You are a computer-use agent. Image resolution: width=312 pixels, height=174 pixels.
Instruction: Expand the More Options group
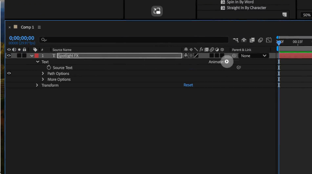coord(43,79)
